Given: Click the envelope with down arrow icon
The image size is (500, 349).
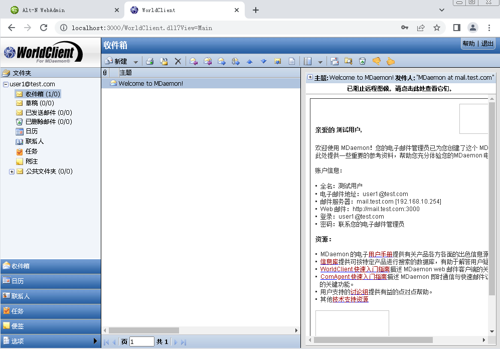Looking at the screenshot, I should point(278,61).
